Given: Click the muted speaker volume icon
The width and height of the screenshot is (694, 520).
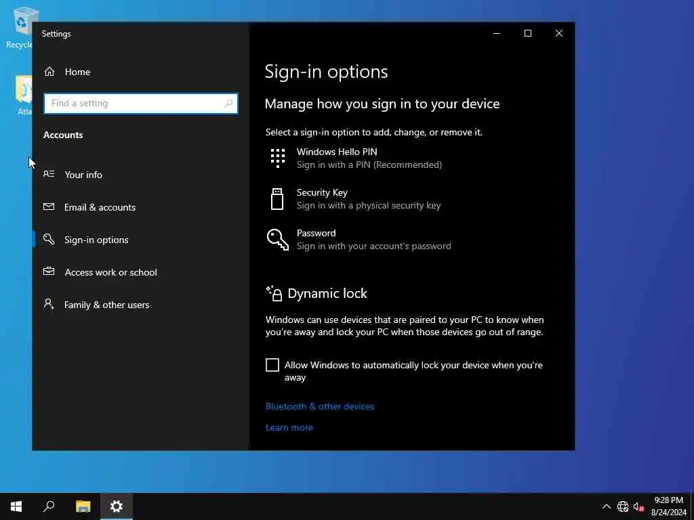Looking at the screenshot, I should (x=638, y=506).
